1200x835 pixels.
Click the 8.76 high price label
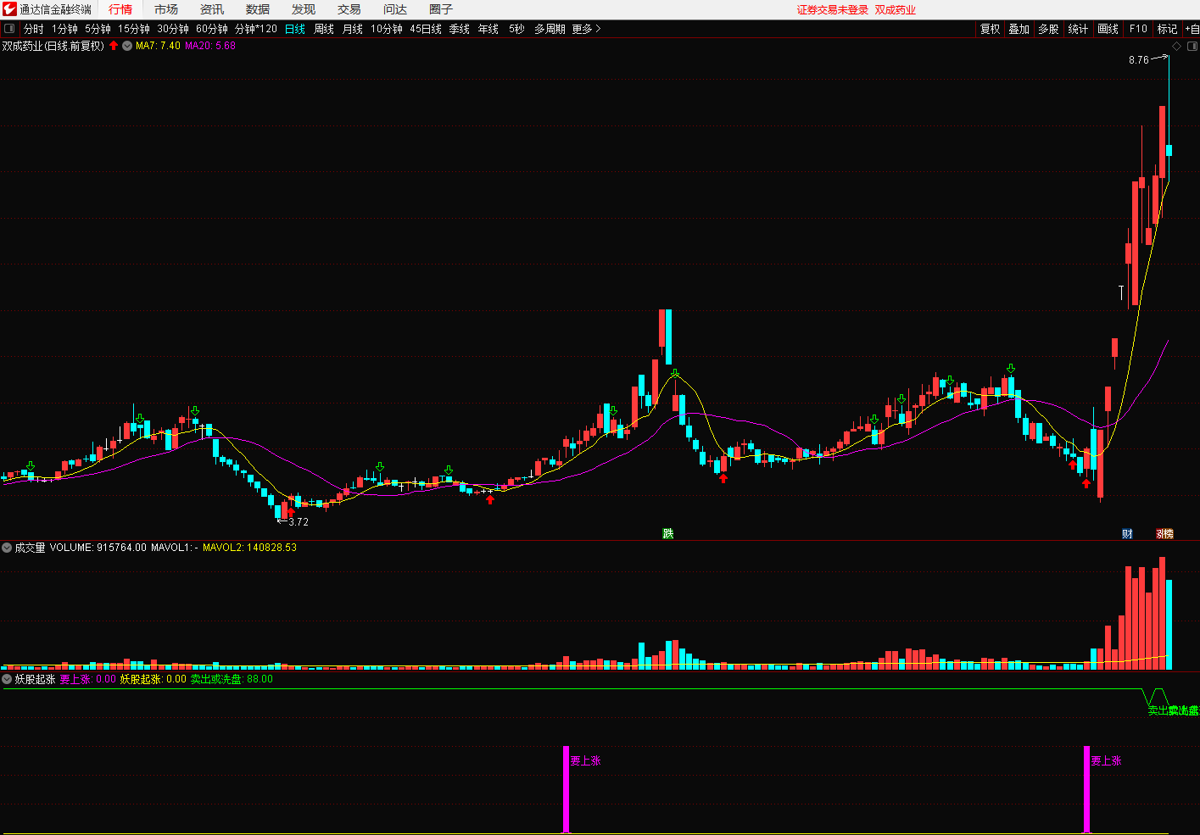tap(1139, 60)
